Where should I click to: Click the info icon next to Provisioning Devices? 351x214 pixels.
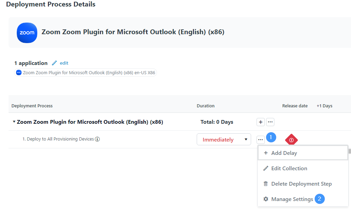[97, 139]
